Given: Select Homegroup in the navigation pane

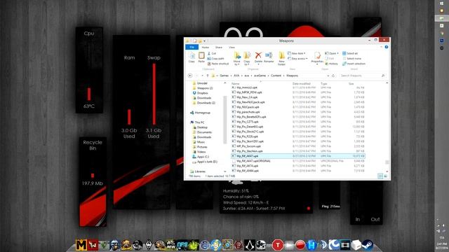Looking at the screenshot, I should pyautogui.click(x=200, y=113).
